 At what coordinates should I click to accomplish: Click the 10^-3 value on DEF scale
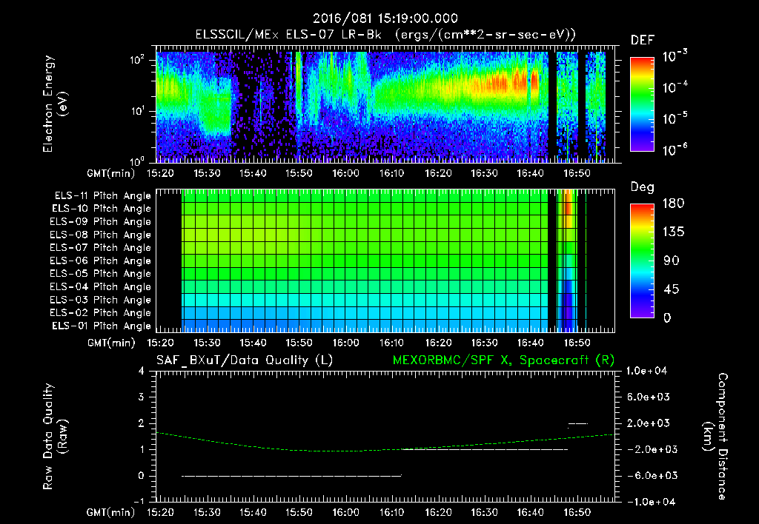(675, 56)
